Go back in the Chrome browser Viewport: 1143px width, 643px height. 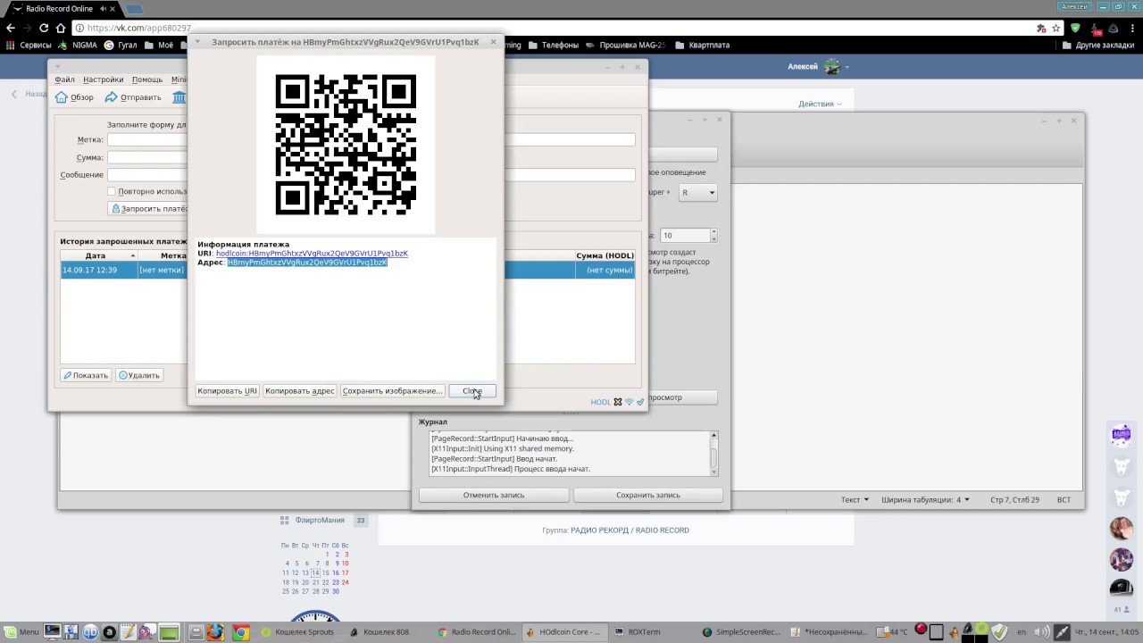pyautogui.click(x=11, y=28)
